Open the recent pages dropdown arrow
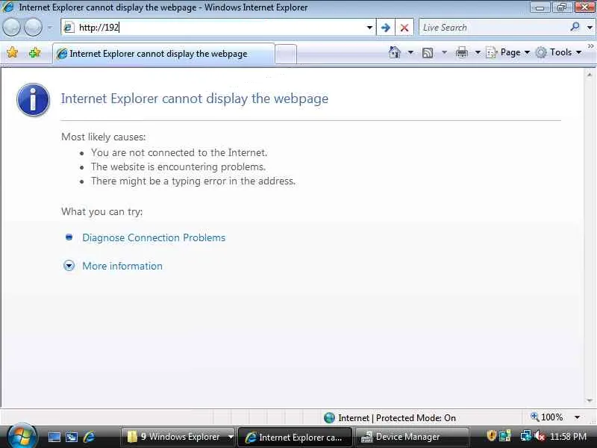Screen dimensions: 597x448 50,28
